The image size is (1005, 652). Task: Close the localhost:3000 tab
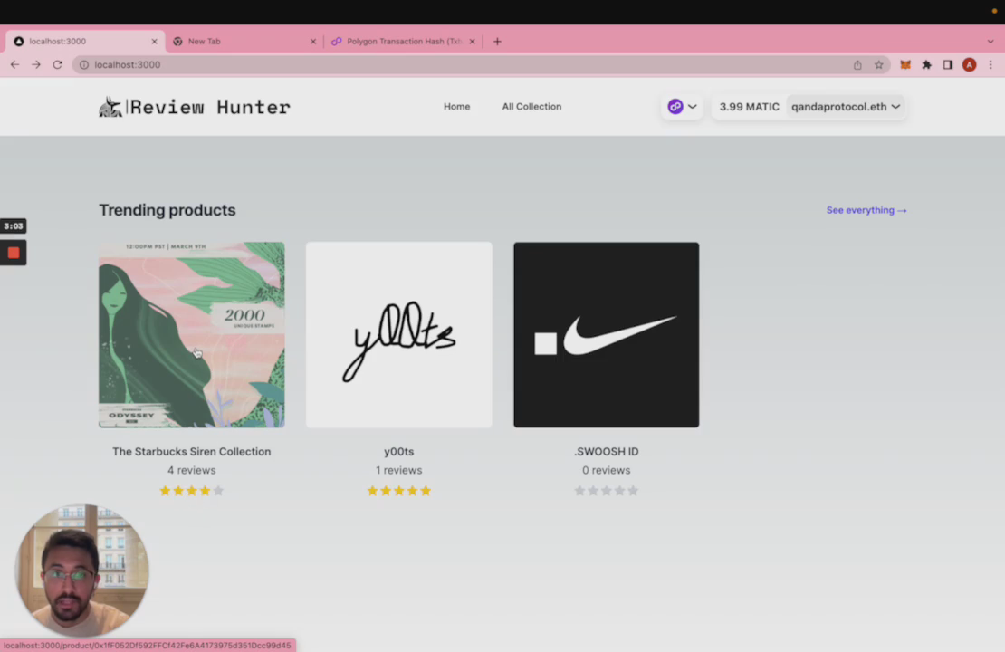(x=155, y=41)
